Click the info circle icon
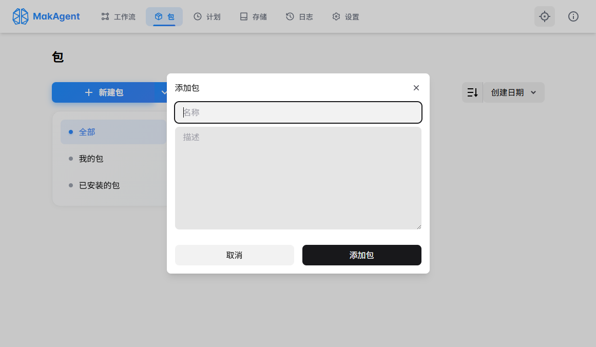Screen dimensions: 596x347 point(573,16)
